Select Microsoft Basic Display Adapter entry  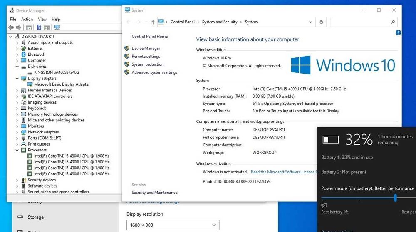62,84
